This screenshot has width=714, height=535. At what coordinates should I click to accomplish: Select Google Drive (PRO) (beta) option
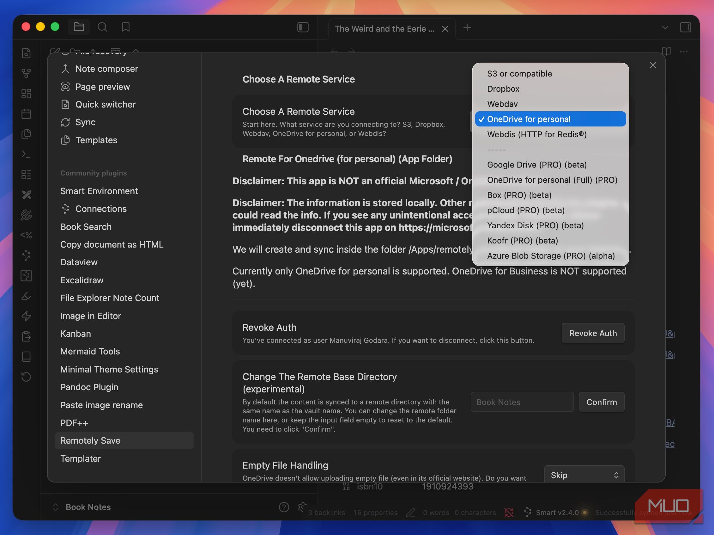click(550, 165)
